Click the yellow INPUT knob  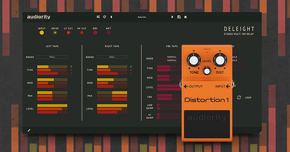(x=42, y=33)
